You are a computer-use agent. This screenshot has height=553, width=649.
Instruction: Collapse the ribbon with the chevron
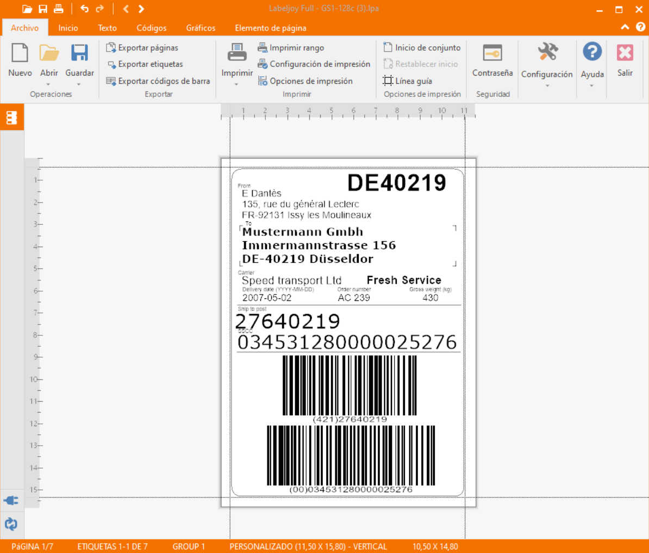point(625,27)
